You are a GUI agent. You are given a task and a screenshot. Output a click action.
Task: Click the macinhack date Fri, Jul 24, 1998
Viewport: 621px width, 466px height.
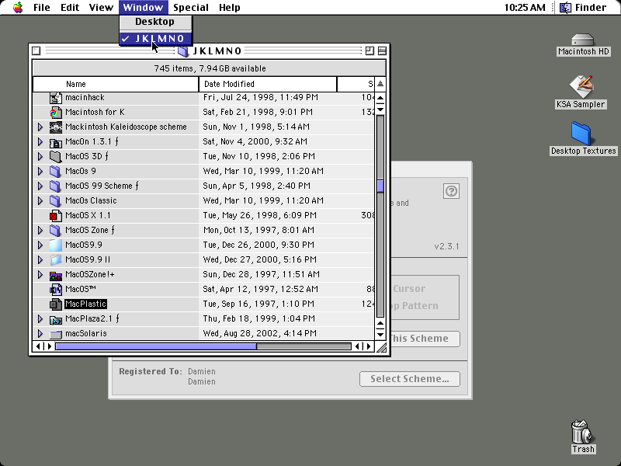[x=261, y=98]
